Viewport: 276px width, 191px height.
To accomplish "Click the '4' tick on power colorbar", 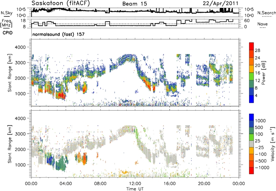I will tap(256, 95).
